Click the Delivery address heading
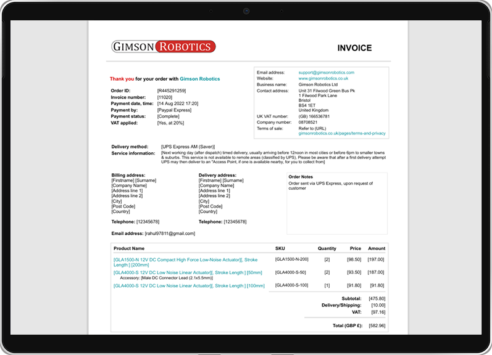This screenshot has width=492, height=355. [x=217, y=175]
